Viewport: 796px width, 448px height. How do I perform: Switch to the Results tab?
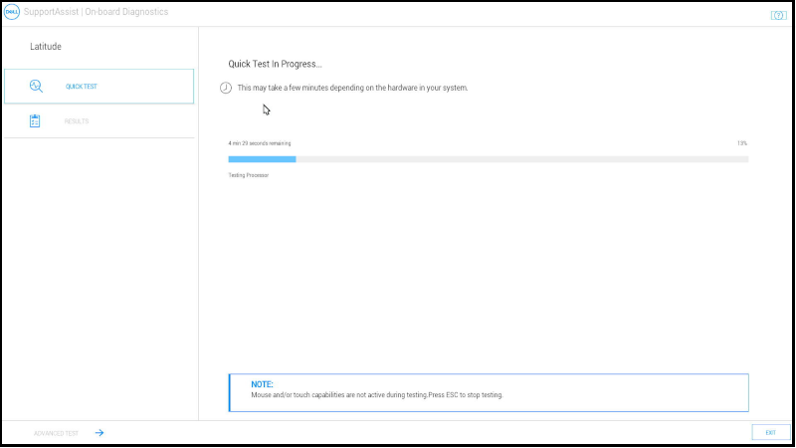[x=77, y=121]
